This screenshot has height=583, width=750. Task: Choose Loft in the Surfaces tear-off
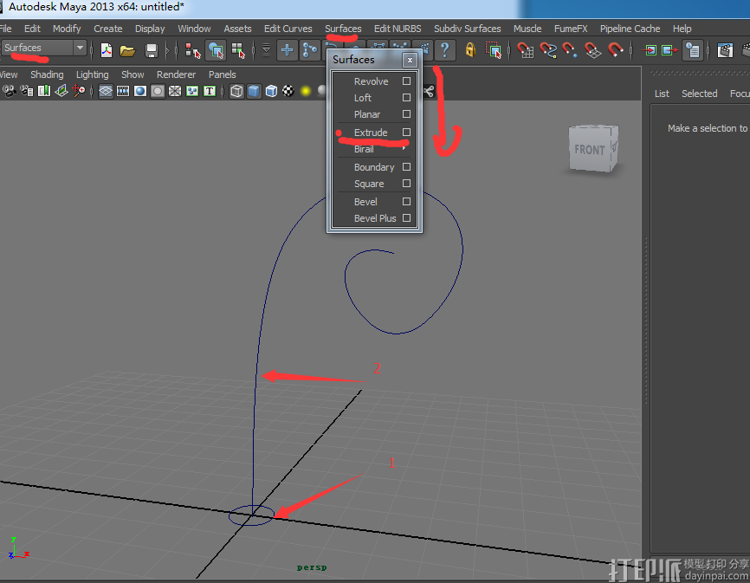(x=363, y=98)
